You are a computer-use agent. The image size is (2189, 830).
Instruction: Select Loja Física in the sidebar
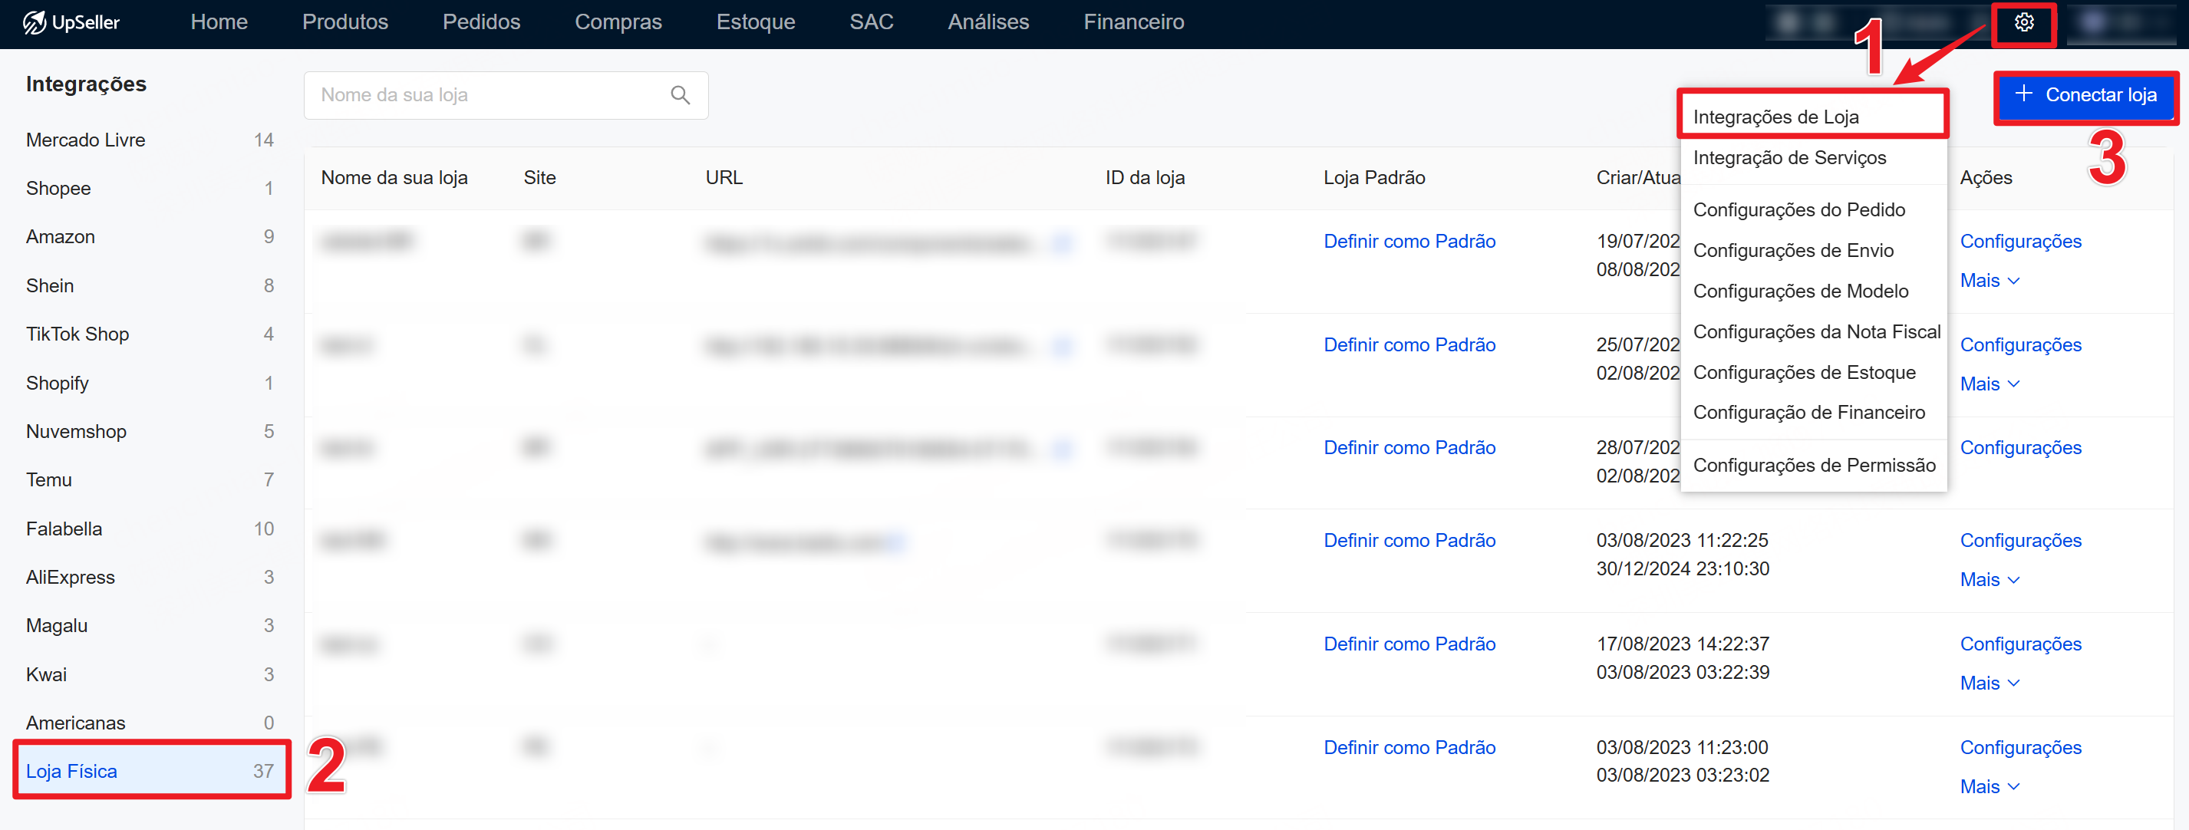[x=71, y=770]
